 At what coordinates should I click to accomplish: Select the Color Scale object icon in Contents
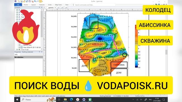(20, 50)
